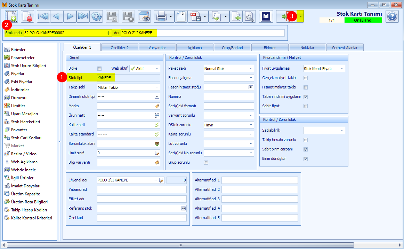This screenshot has width=404, height=249.
Task: Expand the Paket şekli dropdown
Action: [228, 68]
